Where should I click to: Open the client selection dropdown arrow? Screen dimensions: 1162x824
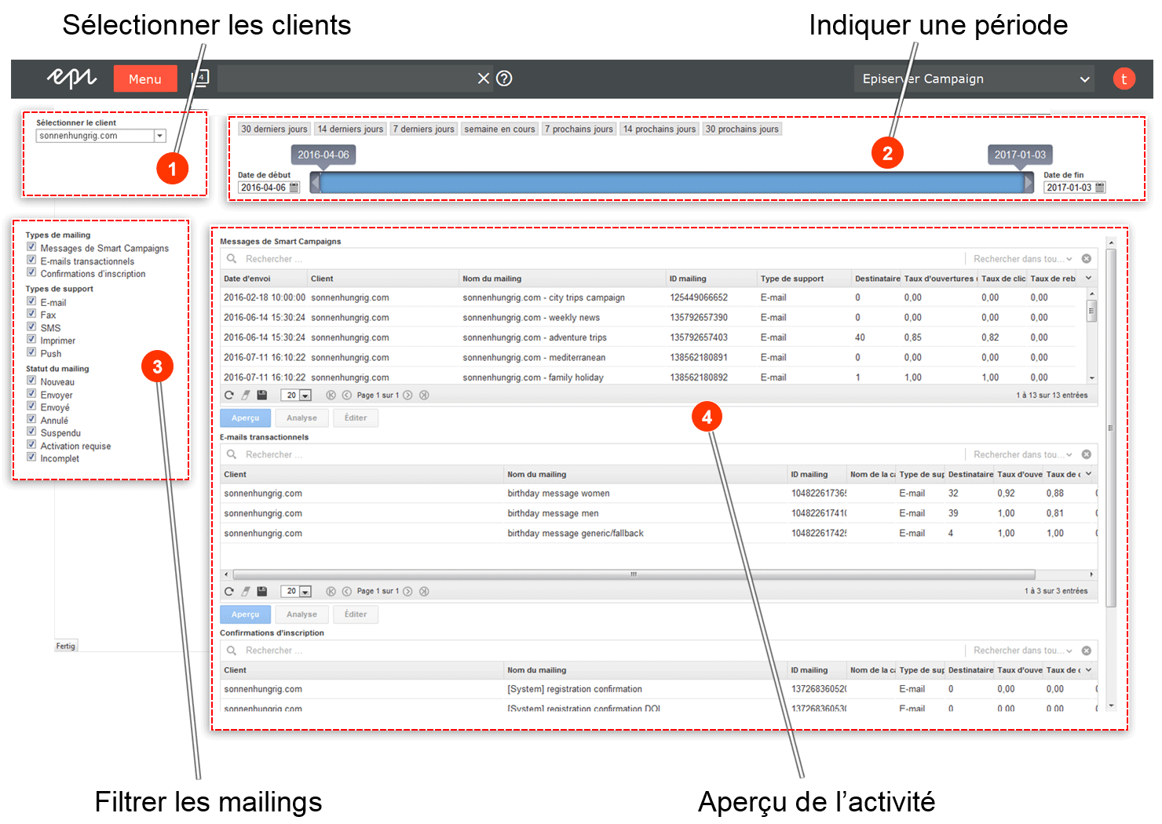(160, 136)
